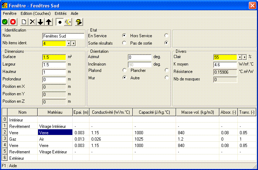The image size is (258, 170).
Task: Click the Nb items ident. yellow field
Action: pyautogui.click(x=54, y=44)
